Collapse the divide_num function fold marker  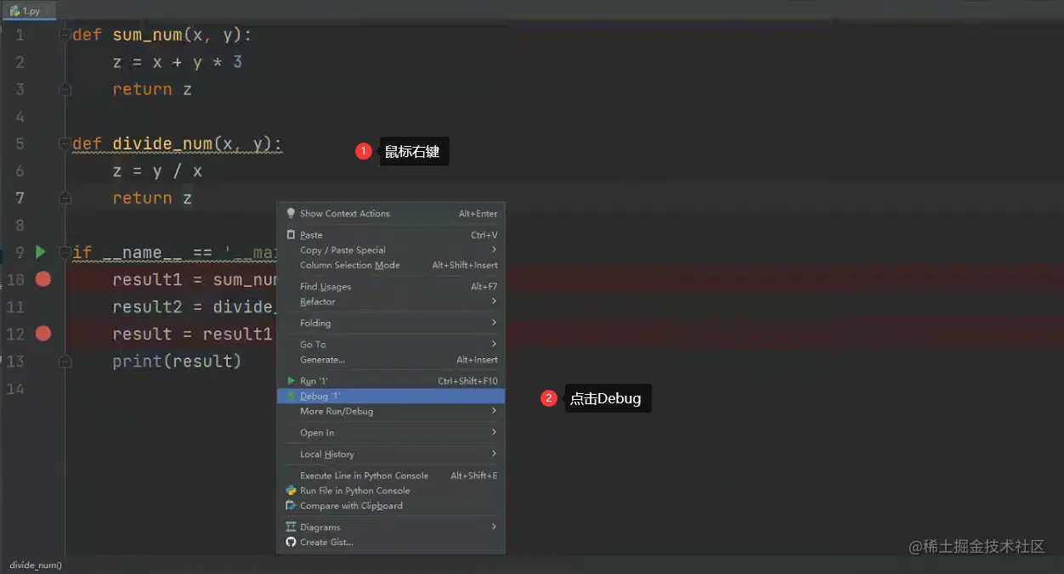pyautogui.click(x=65, y=143)
